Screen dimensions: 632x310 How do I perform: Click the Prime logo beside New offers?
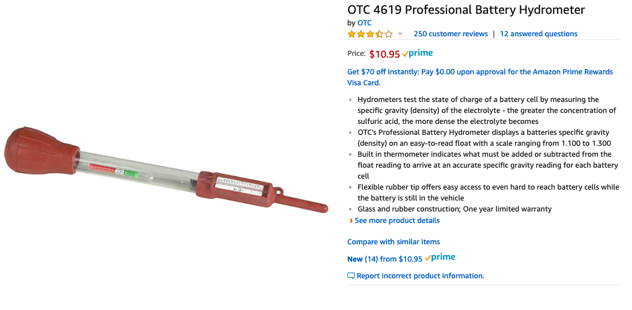pyautogui.click(x=440, y=258)
